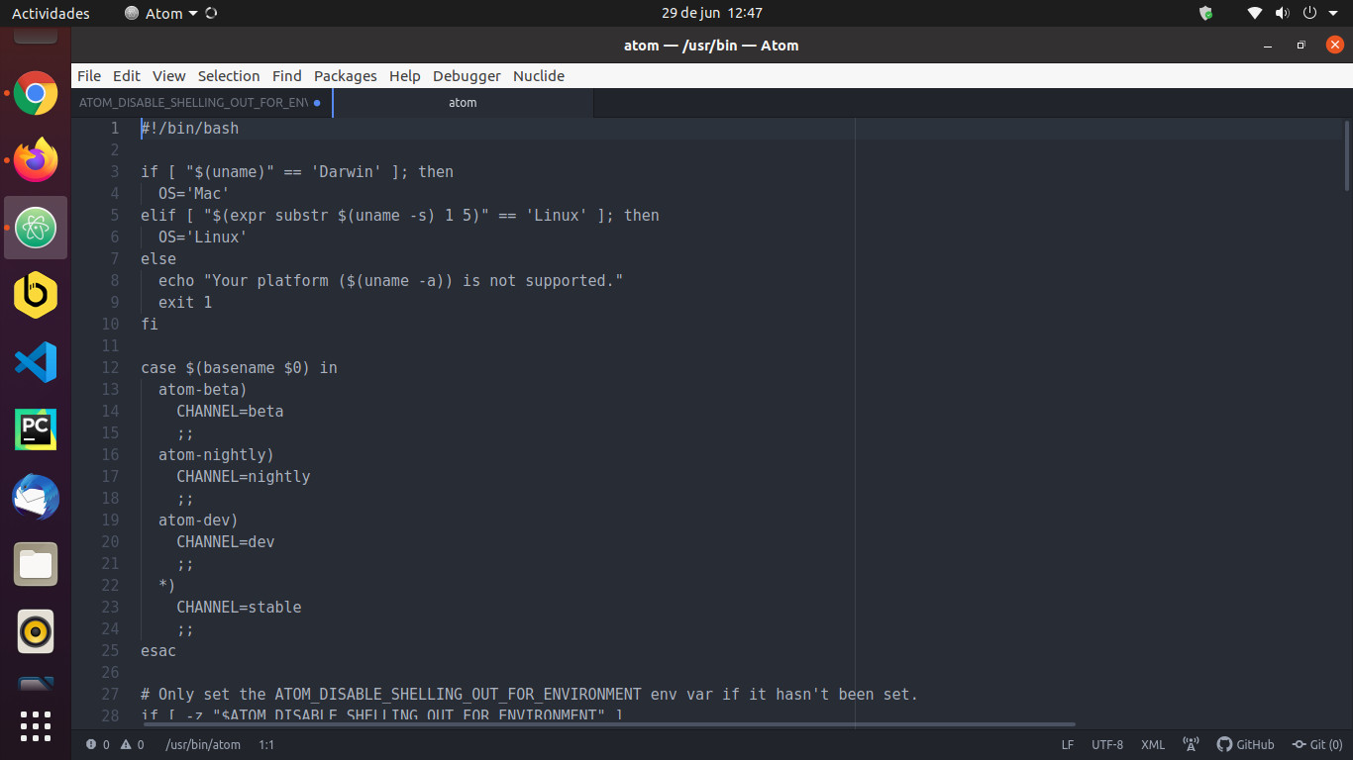This screenshot has height=760, width=1353.
Task: Open the volume indicator
Action: [1283, 13]
